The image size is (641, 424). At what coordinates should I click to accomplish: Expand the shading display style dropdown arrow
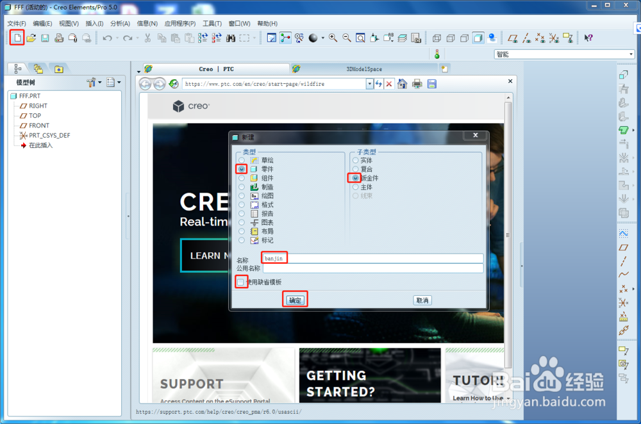(x=322, y=38)
